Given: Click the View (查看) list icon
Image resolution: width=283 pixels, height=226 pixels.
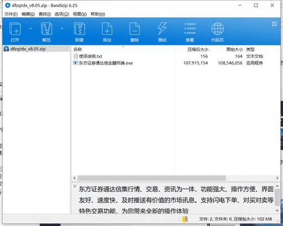Looking at the screenshot, I should [x=190, y=29].
